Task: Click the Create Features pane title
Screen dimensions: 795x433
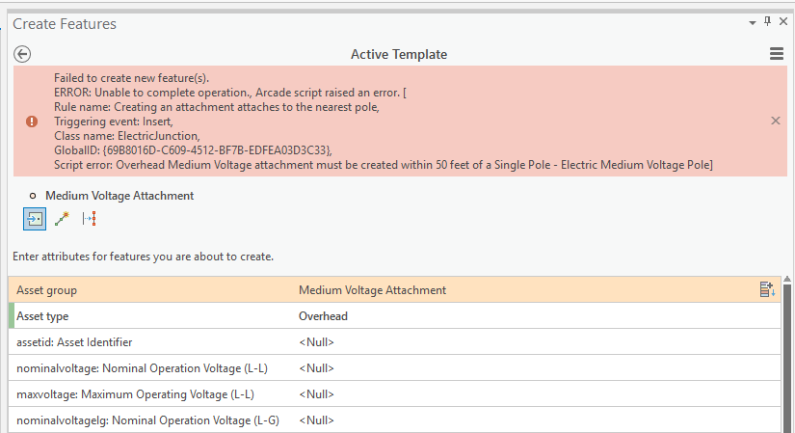Action: (x=65, y=22)
